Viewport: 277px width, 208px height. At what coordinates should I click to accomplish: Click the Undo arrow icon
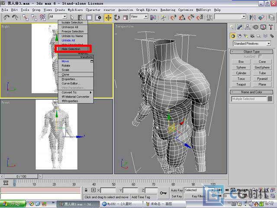click(x=6, y=17)
